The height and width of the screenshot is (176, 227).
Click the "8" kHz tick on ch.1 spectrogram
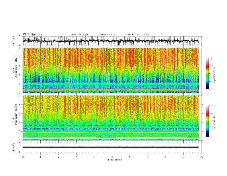(x=20, y=57)
